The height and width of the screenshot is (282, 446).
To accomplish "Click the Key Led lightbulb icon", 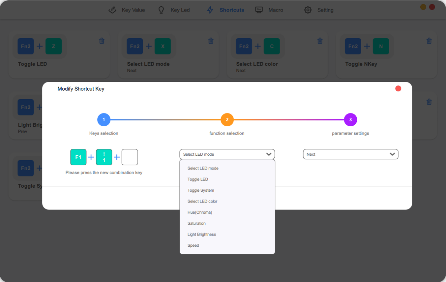I will pos(161,10).
